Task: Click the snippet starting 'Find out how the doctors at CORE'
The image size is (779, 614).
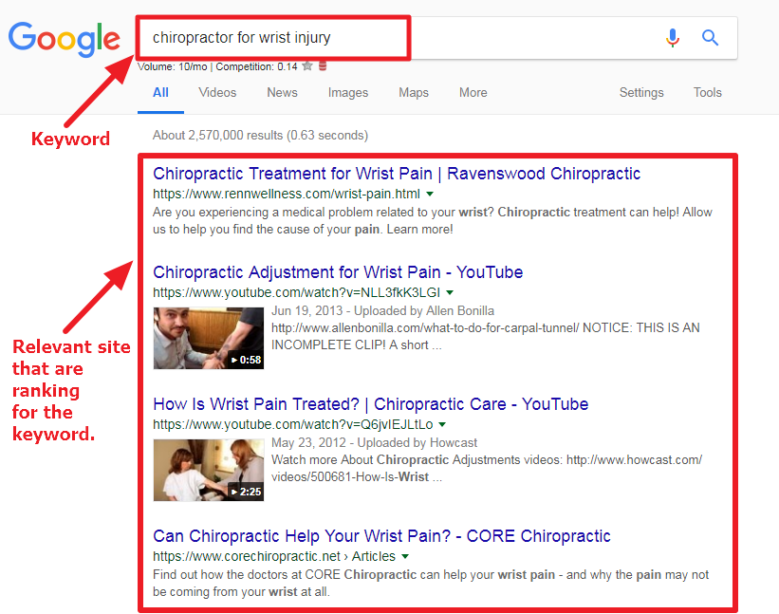Action: click(431, 584)
